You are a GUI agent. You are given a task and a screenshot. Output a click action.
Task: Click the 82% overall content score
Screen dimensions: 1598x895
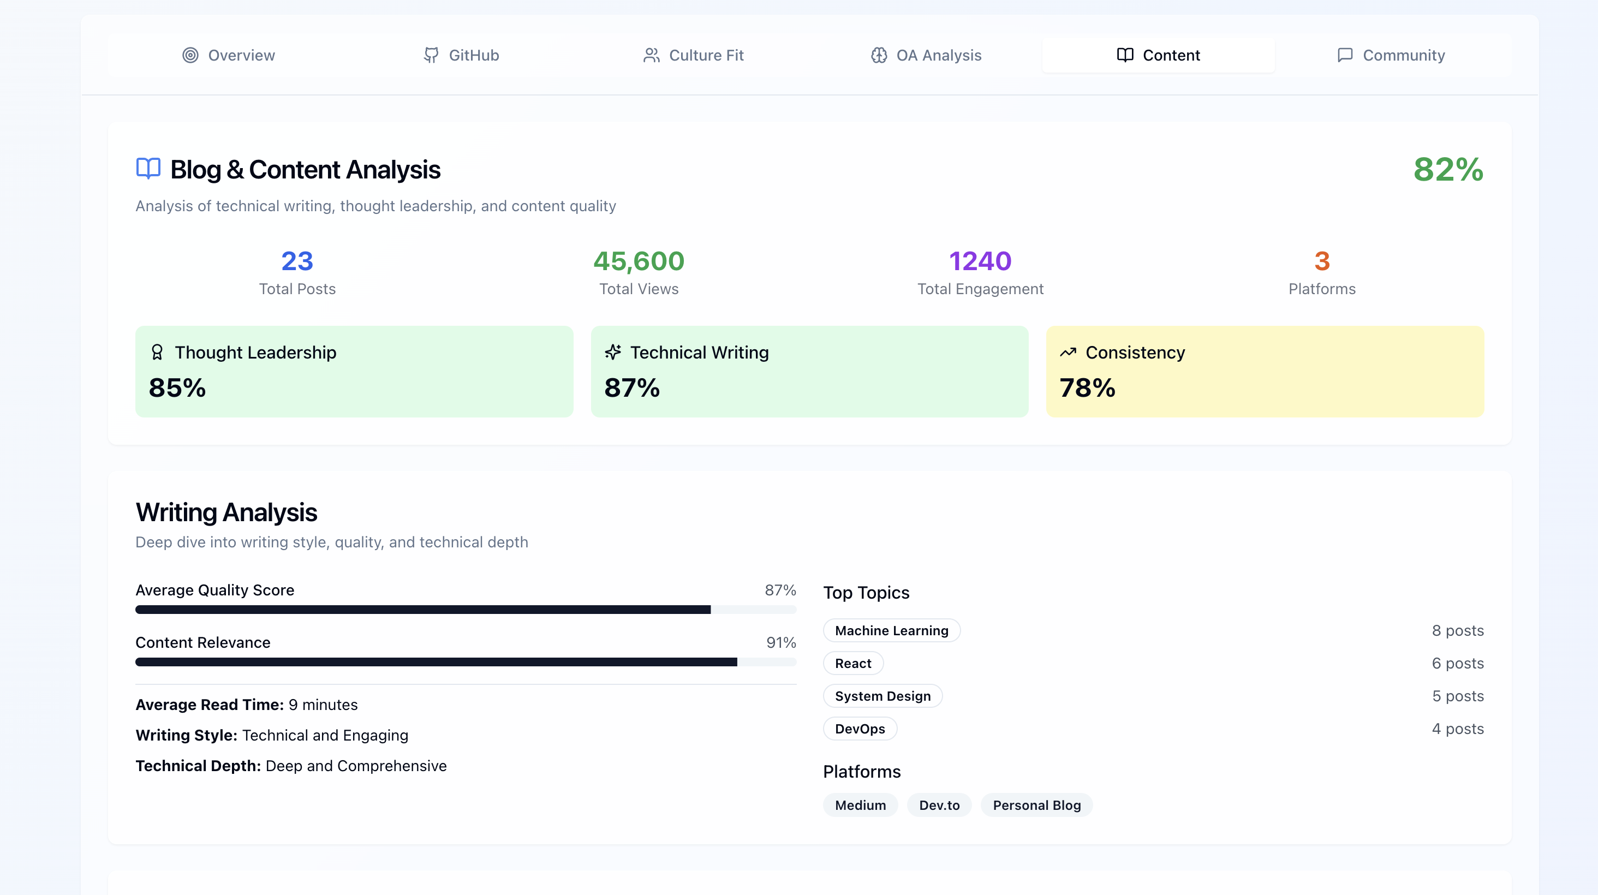[1448, 169]
